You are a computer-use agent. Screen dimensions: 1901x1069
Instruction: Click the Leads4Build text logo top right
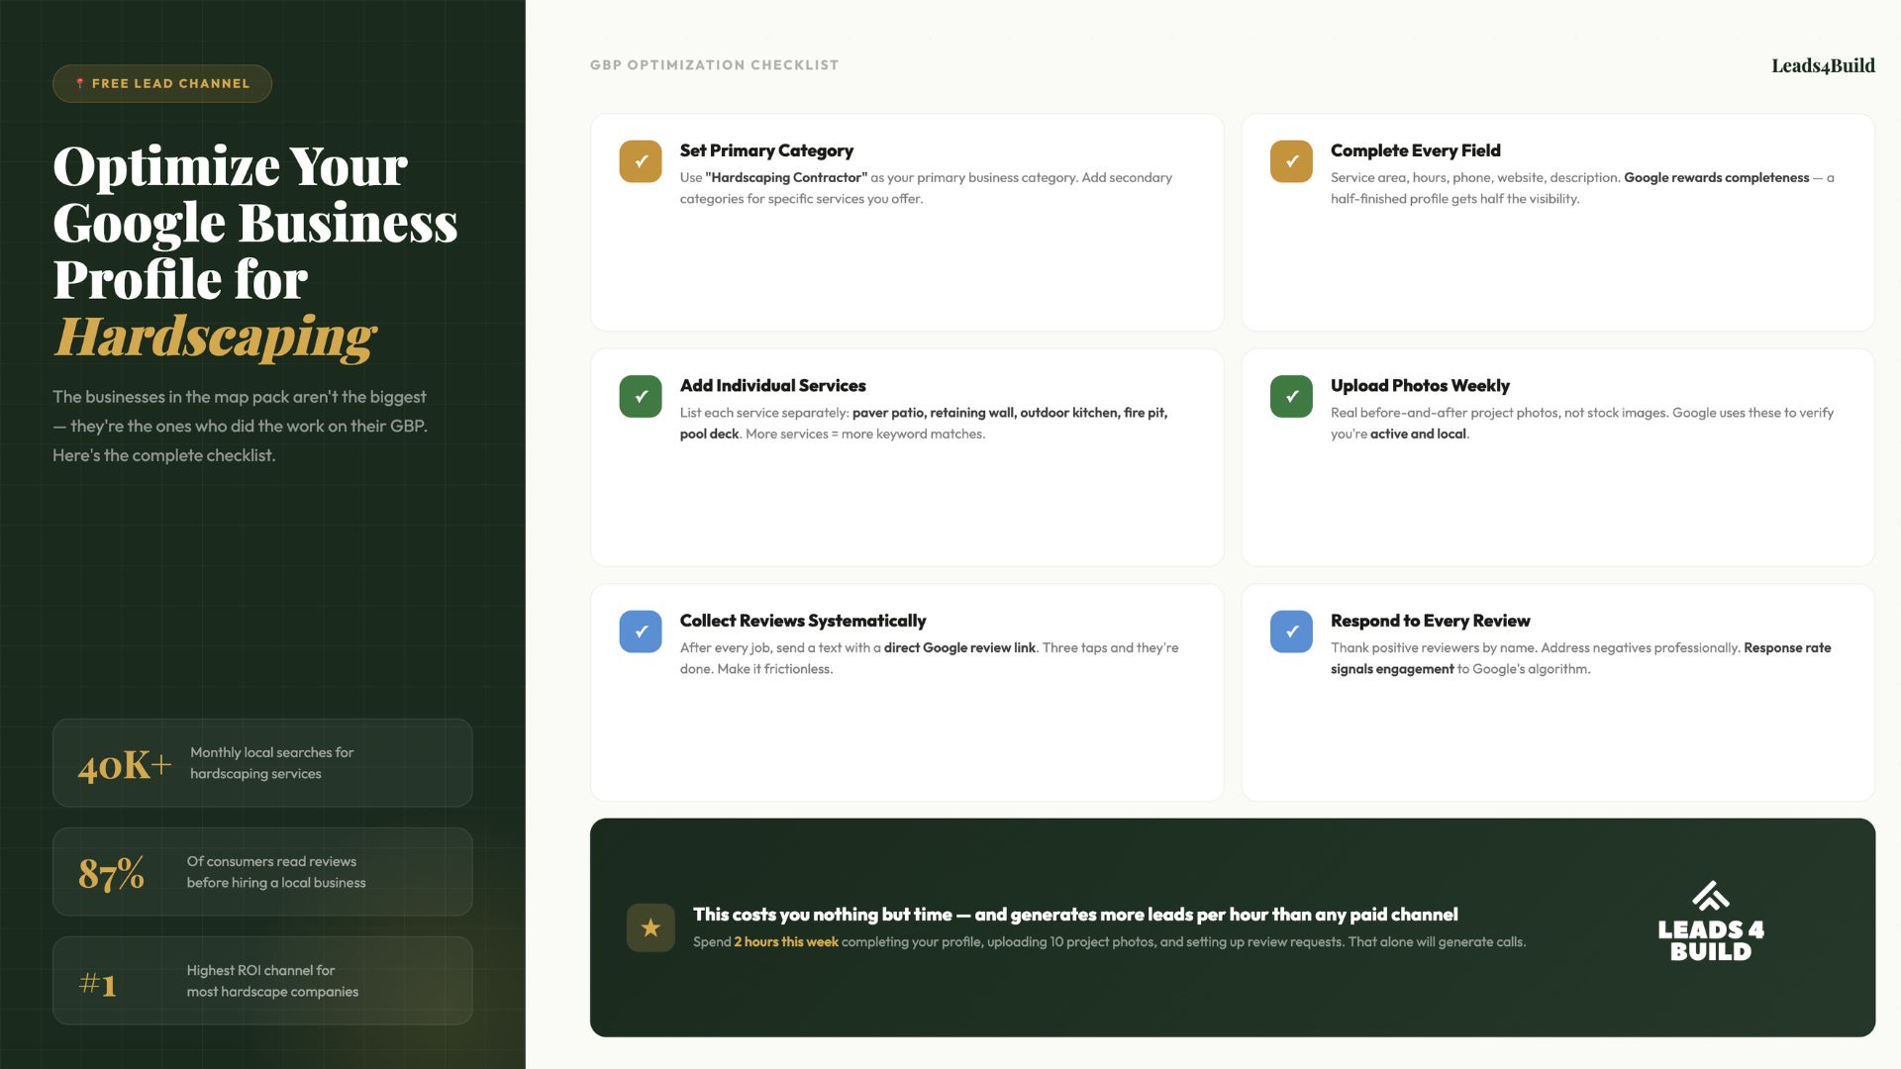[1823, 65]
